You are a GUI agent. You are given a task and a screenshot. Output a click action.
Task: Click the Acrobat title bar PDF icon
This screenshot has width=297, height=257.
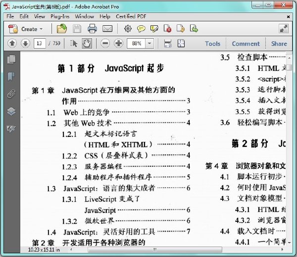(x=7, y=6)
